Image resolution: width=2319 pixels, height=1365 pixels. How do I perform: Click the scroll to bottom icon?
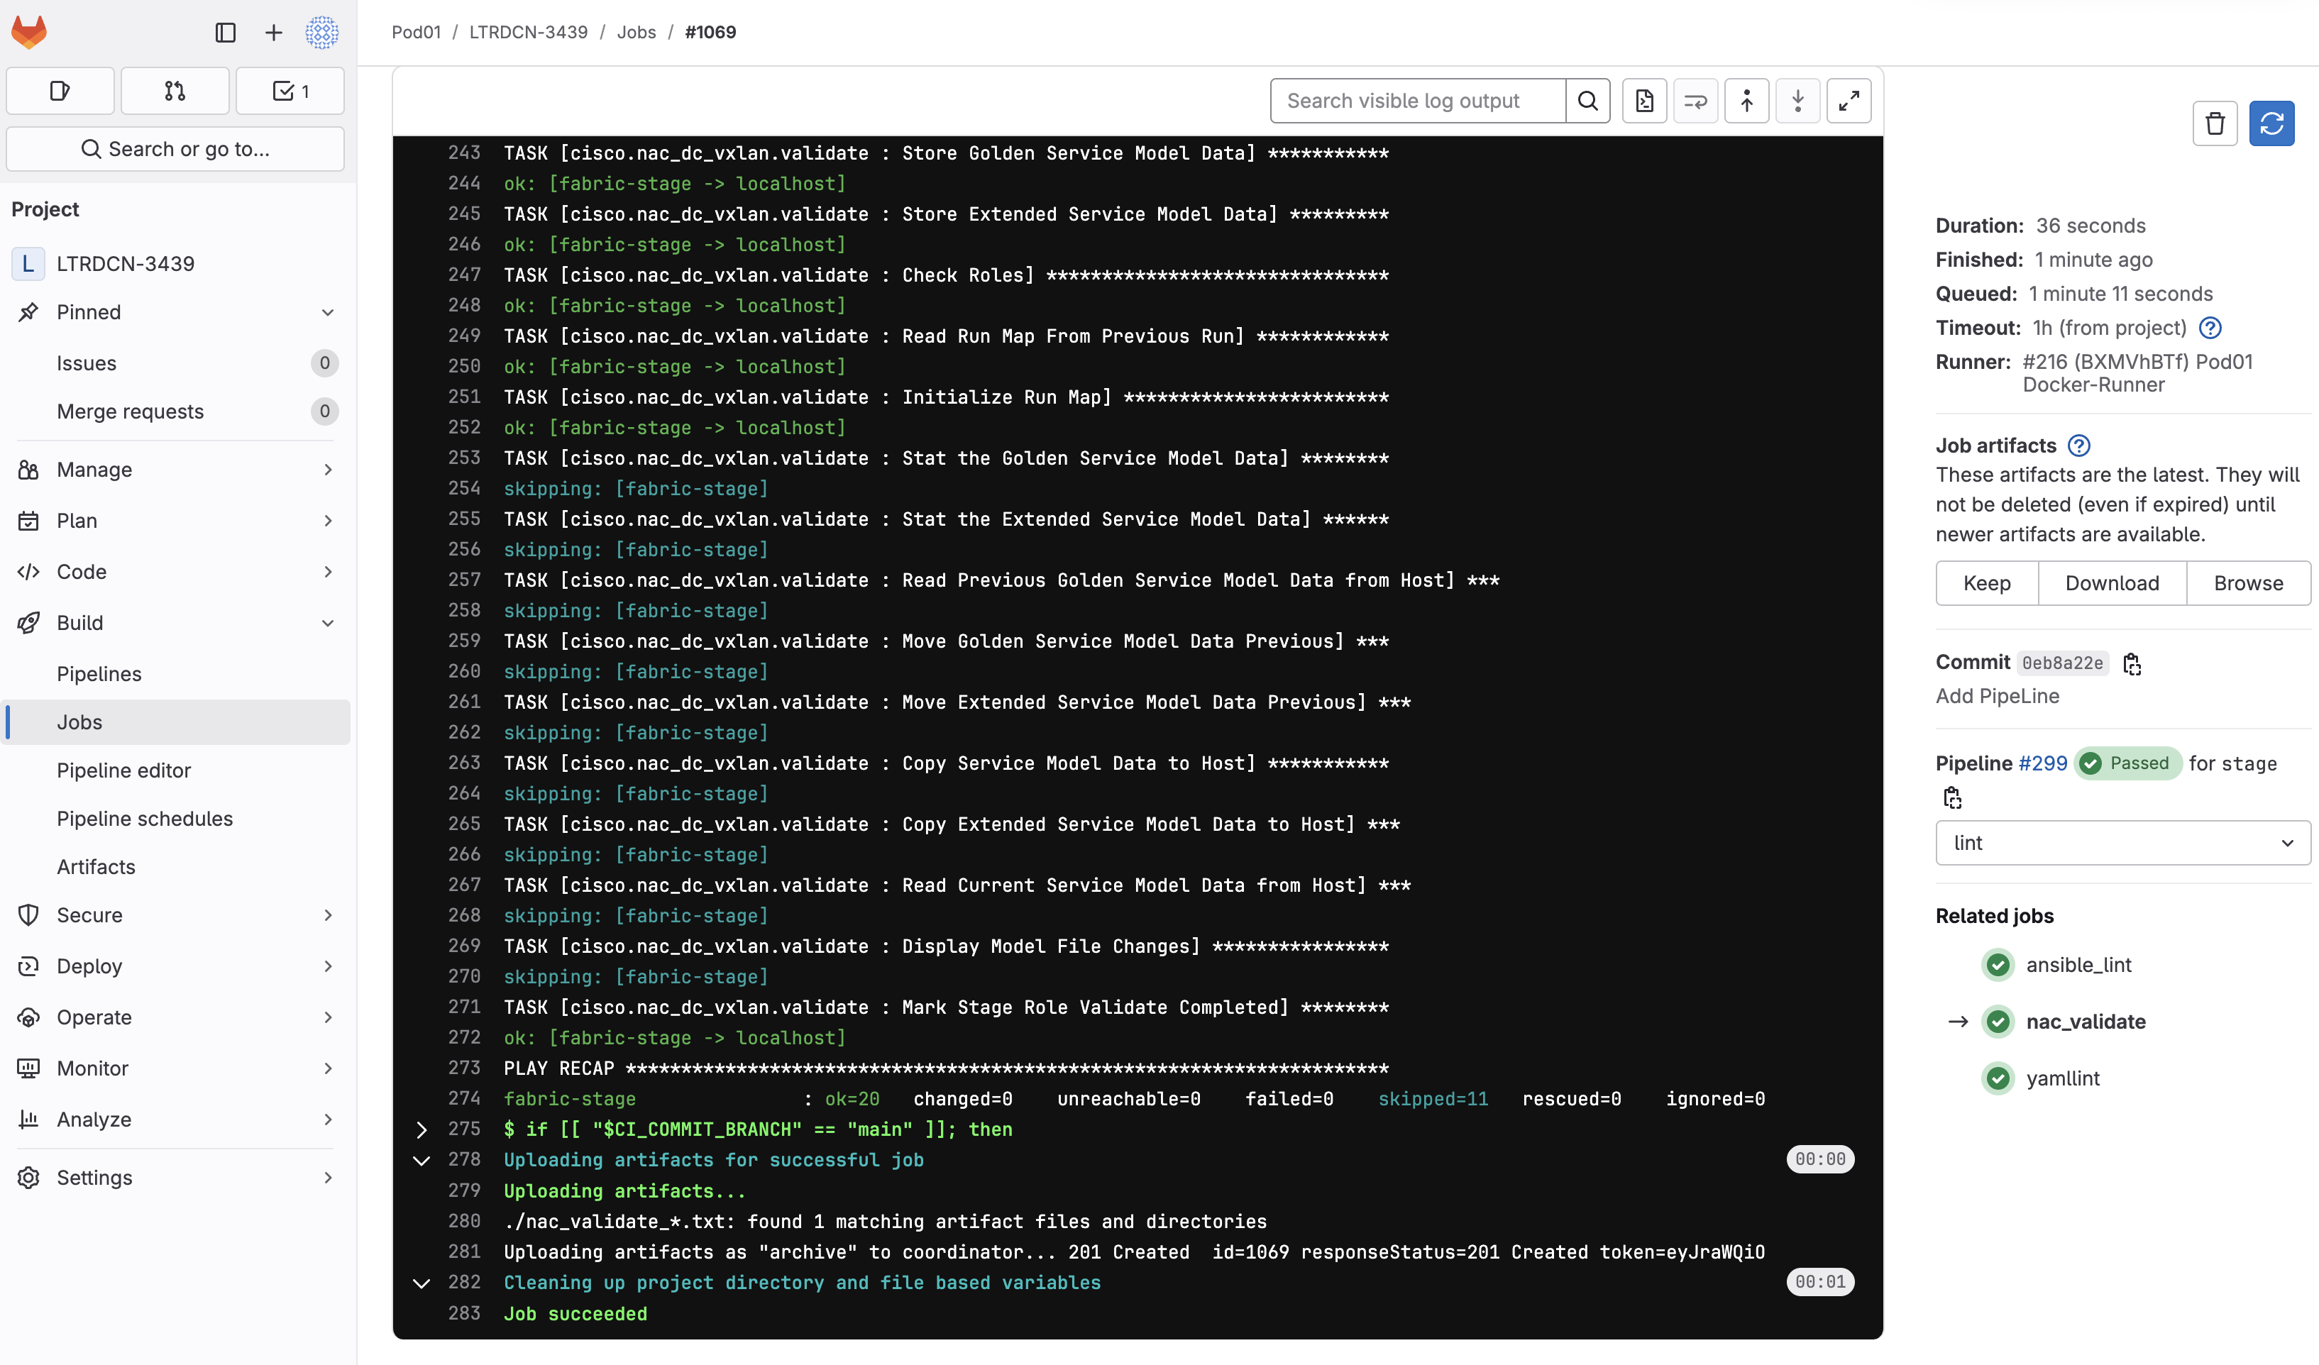[x=1797, y=101]
